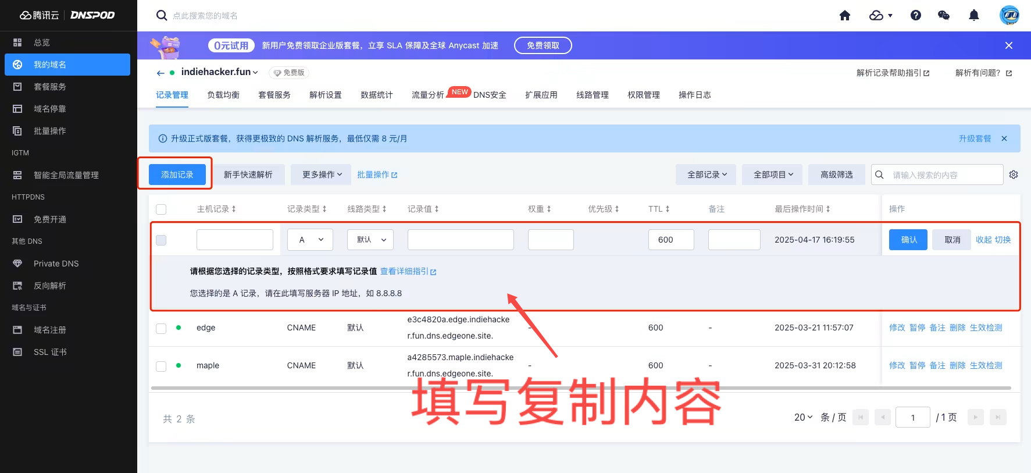The image size is (1031, 473).
Task: Check the box for the edge record
Action: 161,328
